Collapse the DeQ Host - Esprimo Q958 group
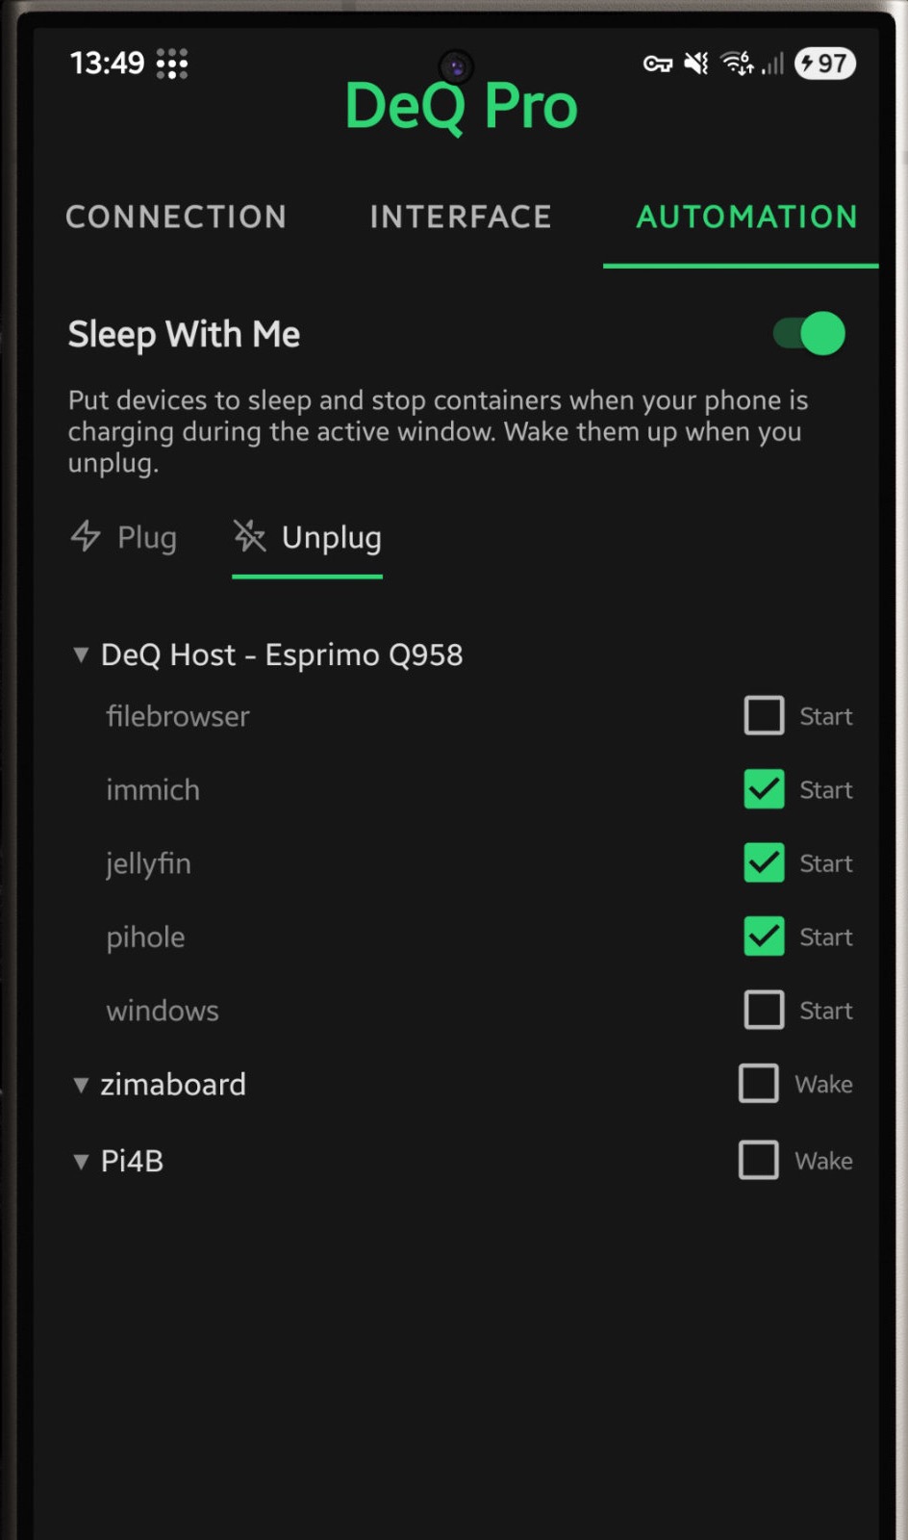 (81, 655)
